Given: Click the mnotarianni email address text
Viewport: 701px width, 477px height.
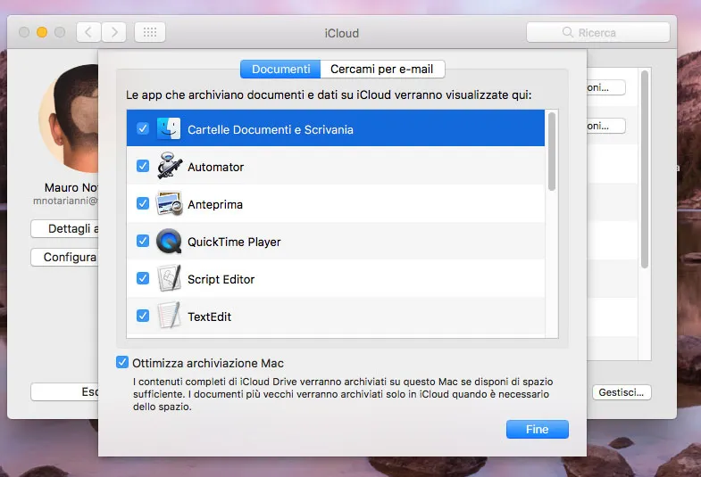Looking at the screenshot, I should pos(65,201).
